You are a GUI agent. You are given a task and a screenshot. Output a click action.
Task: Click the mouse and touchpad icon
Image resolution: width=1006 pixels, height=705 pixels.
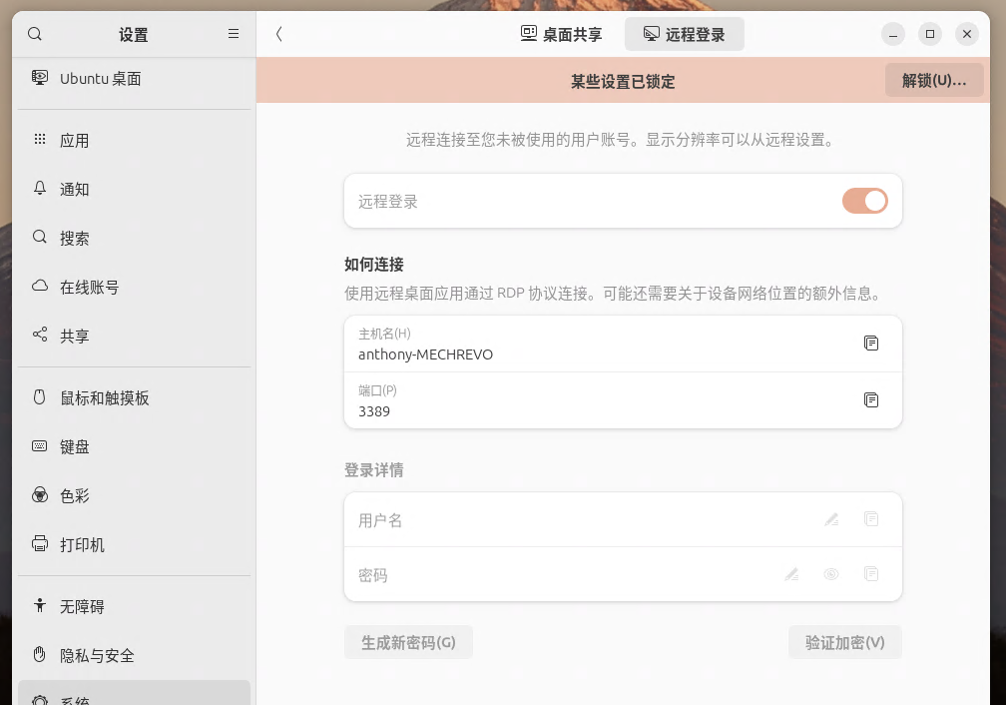point(39,397)
